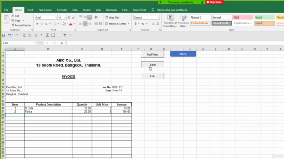Viewport: 284px width, 159px height.
Task: Apply the red font color
Action: click(71, 23)
